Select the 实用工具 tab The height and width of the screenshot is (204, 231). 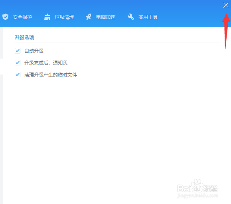point(142,17)
